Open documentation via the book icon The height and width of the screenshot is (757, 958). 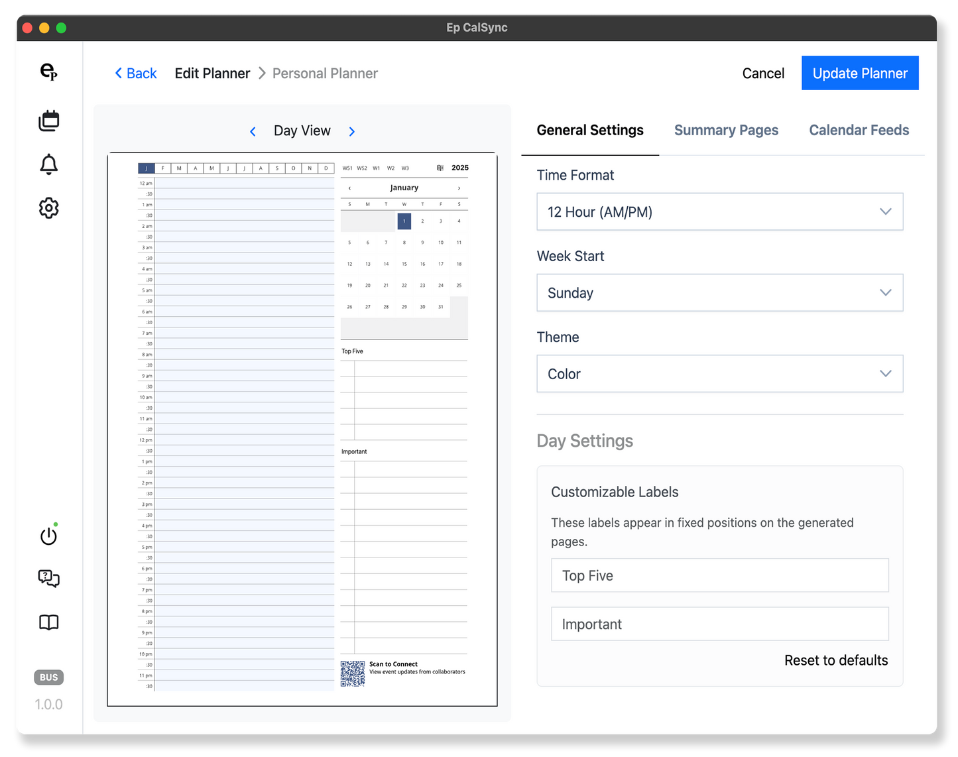[x=48, y=622]
